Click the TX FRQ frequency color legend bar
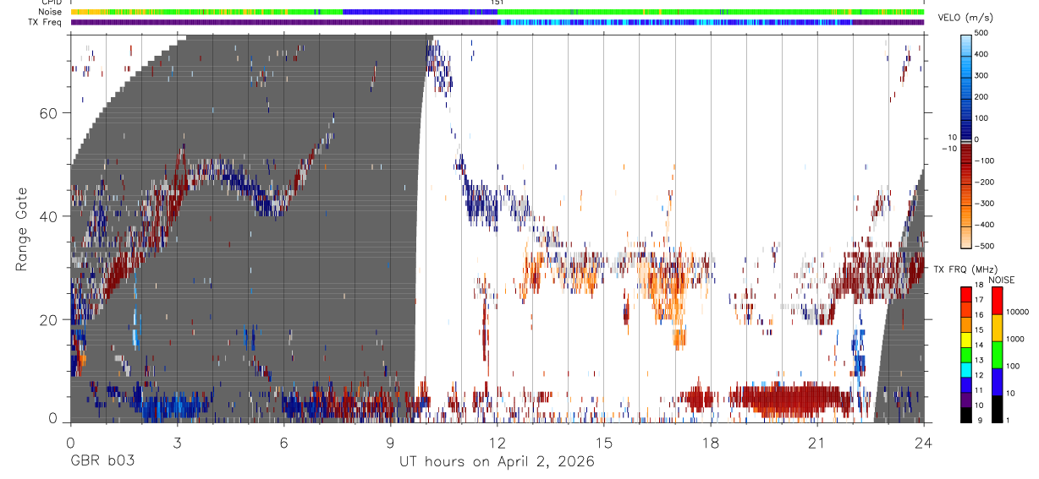The image size is (1039, 479). (966, 354)
